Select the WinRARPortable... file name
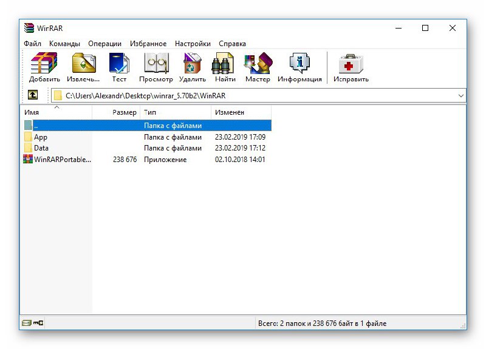The width and height of the screenshot is (486, 349). coord(63,160)
